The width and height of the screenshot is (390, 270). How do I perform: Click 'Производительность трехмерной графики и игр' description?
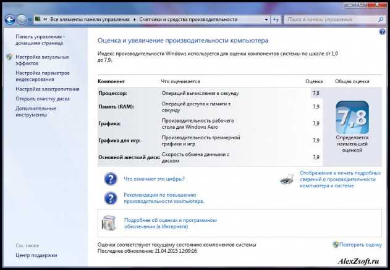(201, 141)
